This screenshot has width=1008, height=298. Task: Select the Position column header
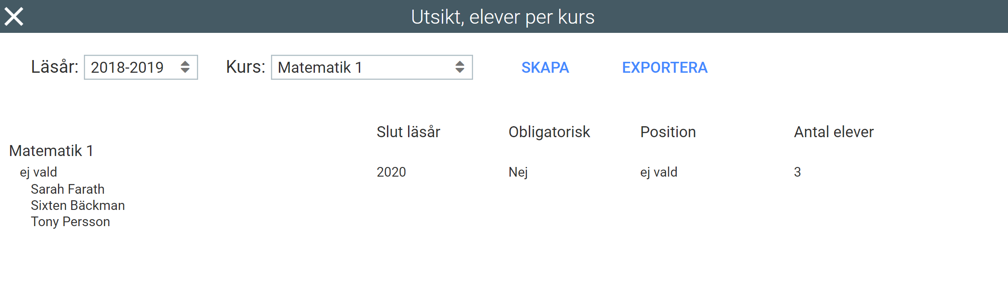(668, 132)
